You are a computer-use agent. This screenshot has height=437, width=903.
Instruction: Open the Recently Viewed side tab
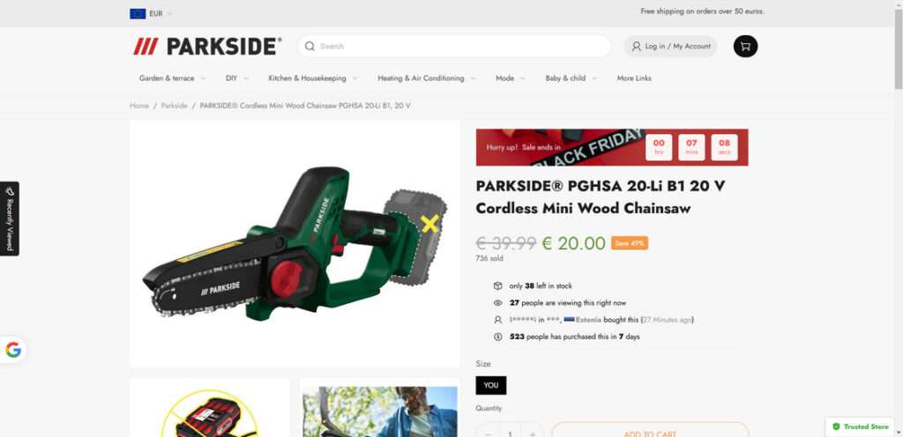tap(9, 218)
